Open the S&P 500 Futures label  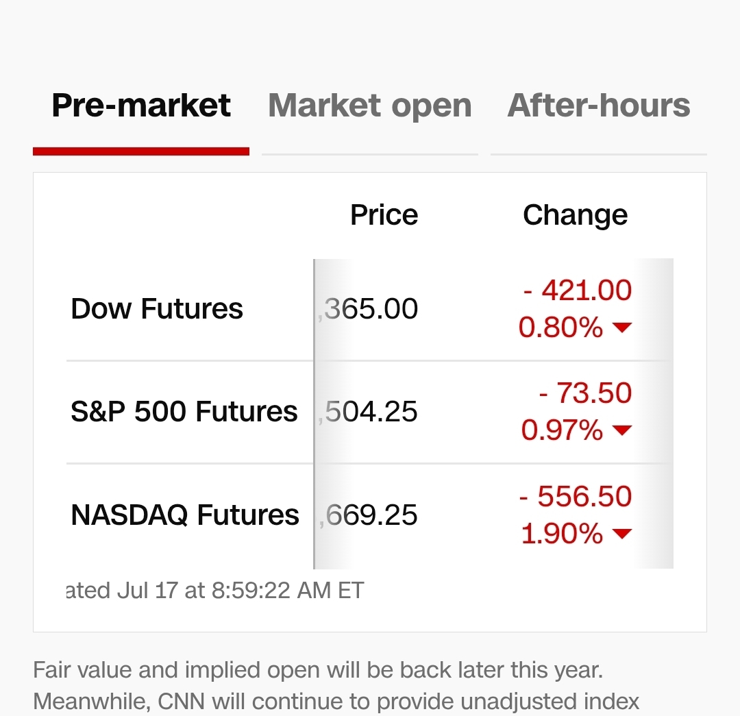pyautogui.click(x=184, y=412)
